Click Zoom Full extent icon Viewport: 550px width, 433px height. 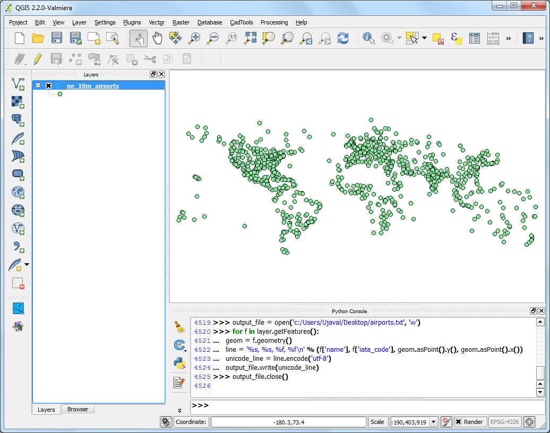(250, 38)
